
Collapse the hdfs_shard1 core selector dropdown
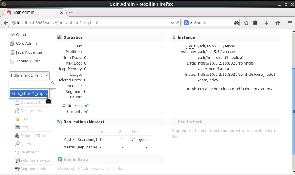tap(29, 75)
